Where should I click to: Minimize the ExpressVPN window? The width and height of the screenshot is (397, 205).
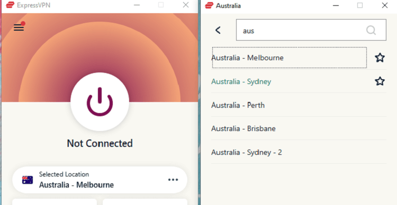[137, 5]
